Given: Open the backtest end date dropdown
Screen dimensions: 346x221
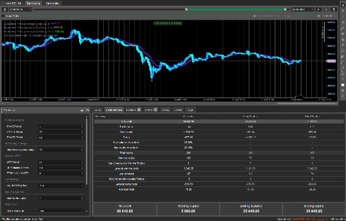Looking at the screenshot, I should pos(303,9).
